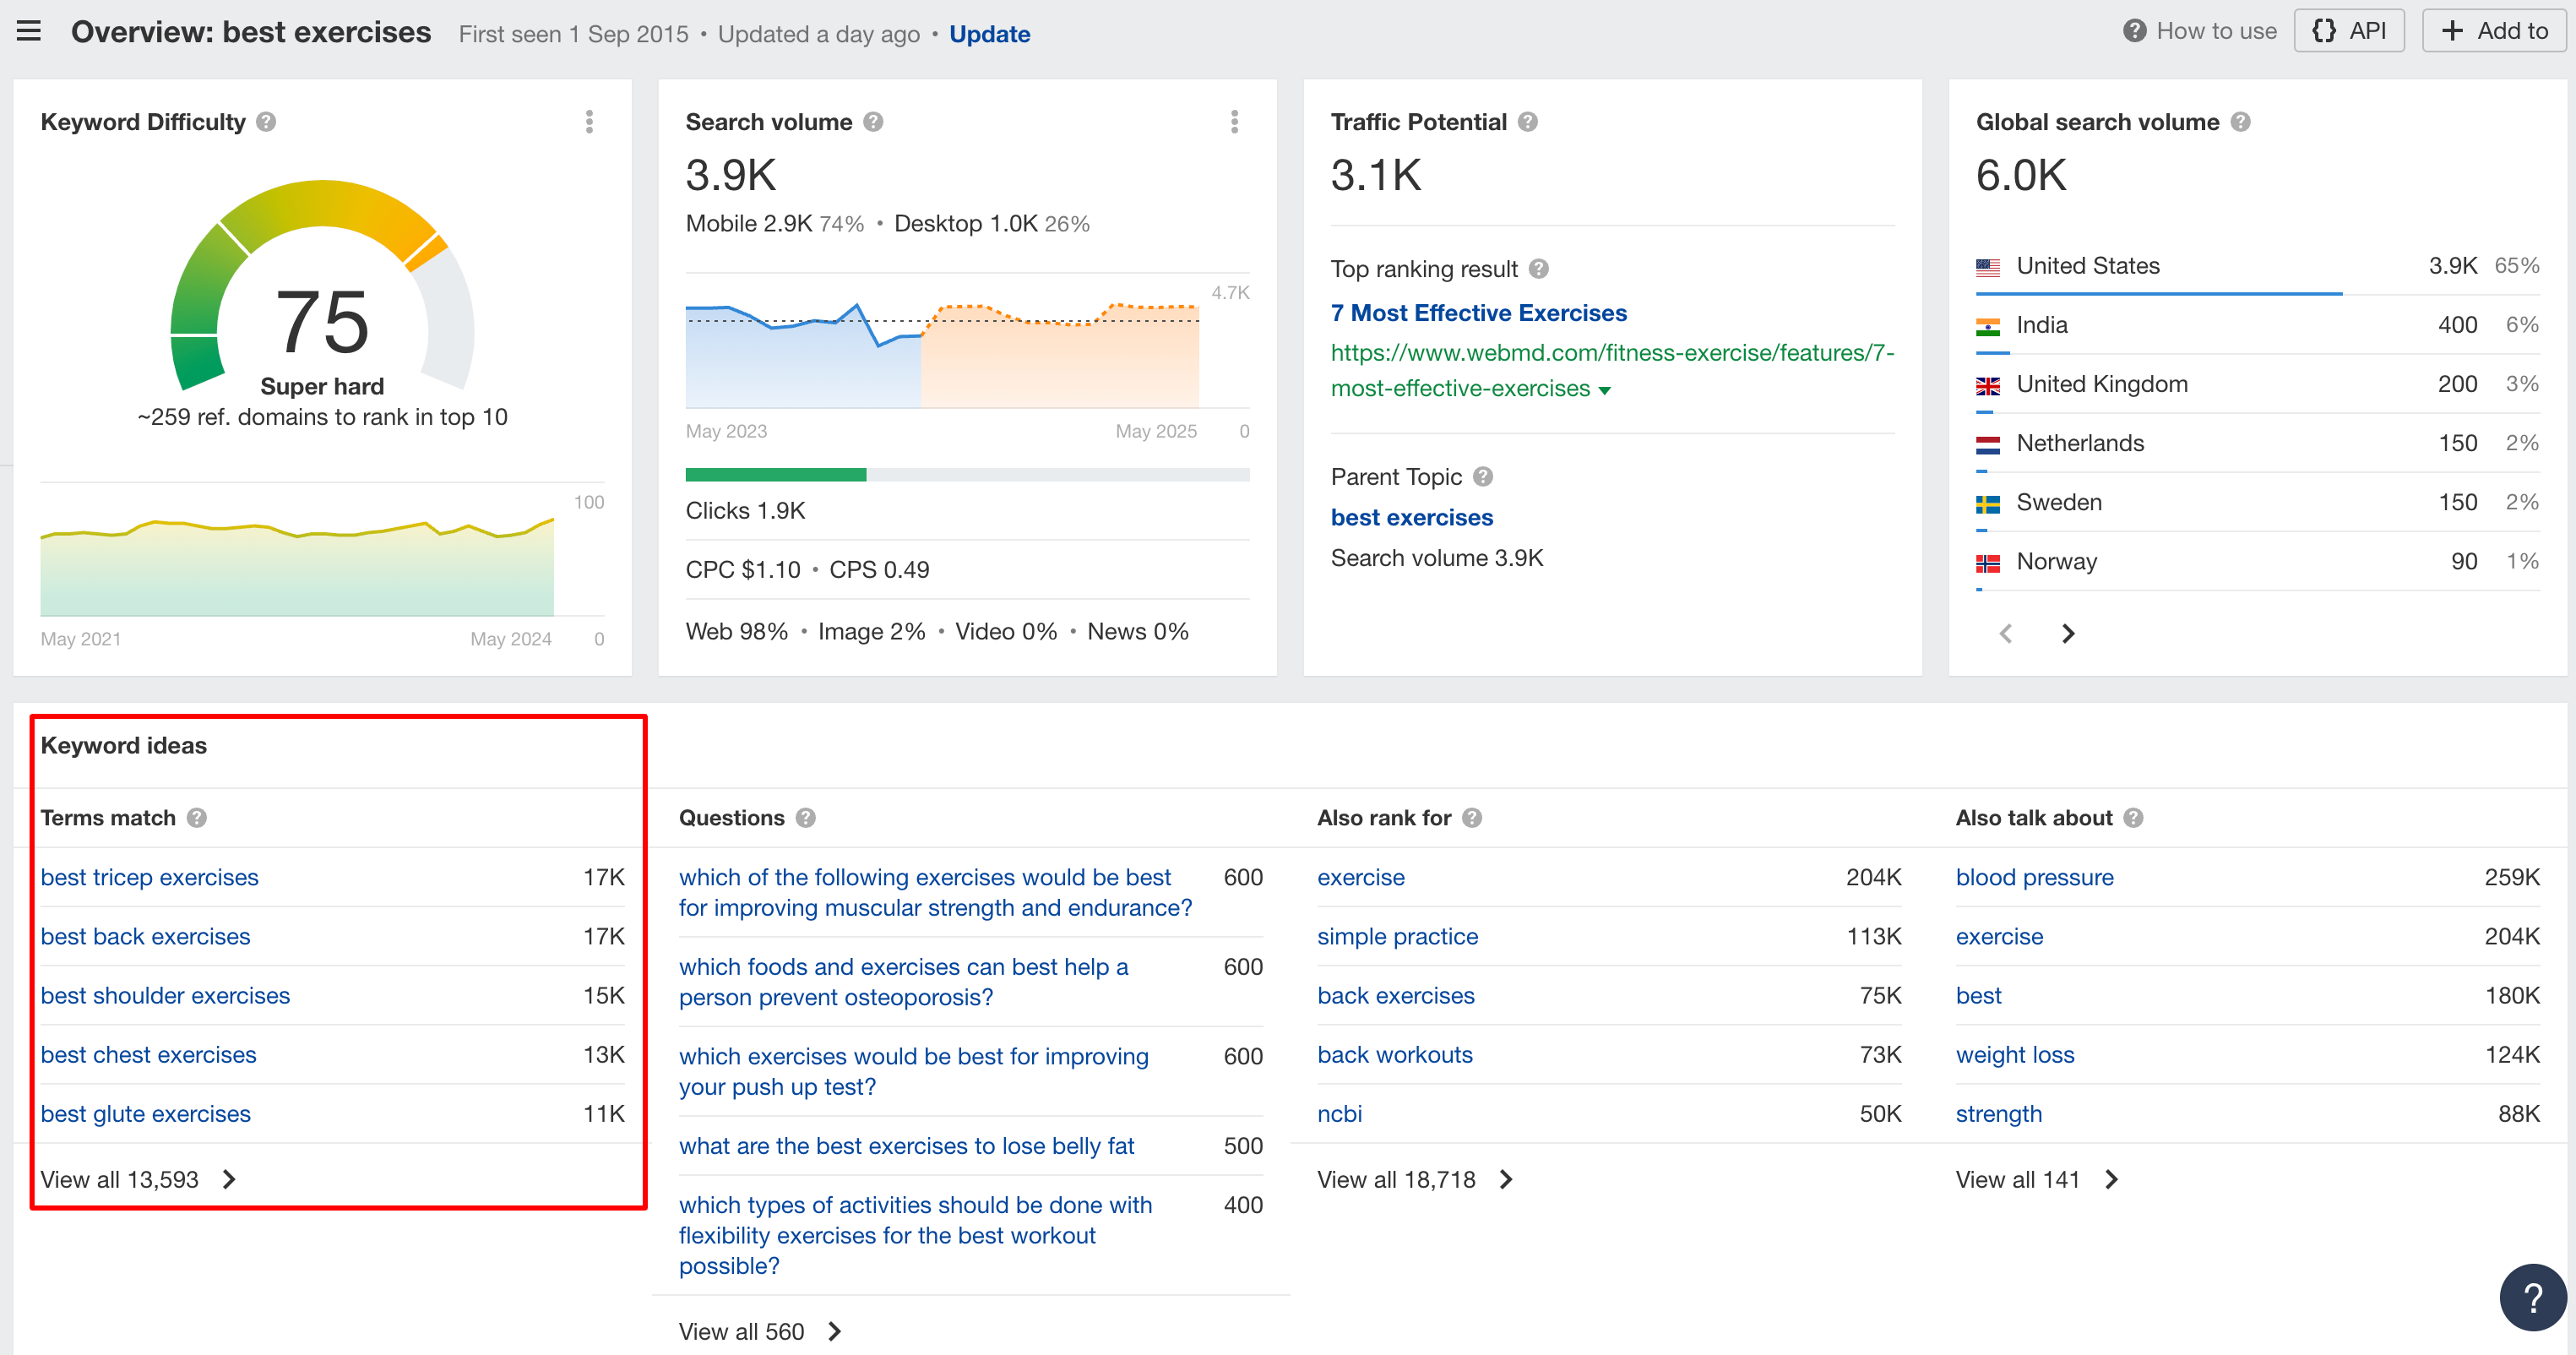Open question about preventing osteoporosis
This screenshot has width=2576, height=1355.
pos(903,982)
